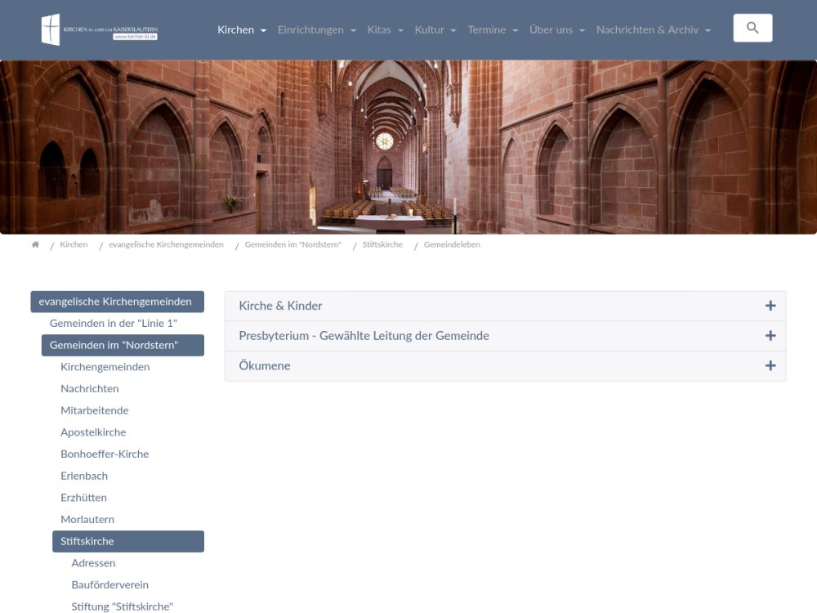Expand Kirche & Kinder with plus icon
This screenshot has height=613, width=817.
(x=770, y=306)
